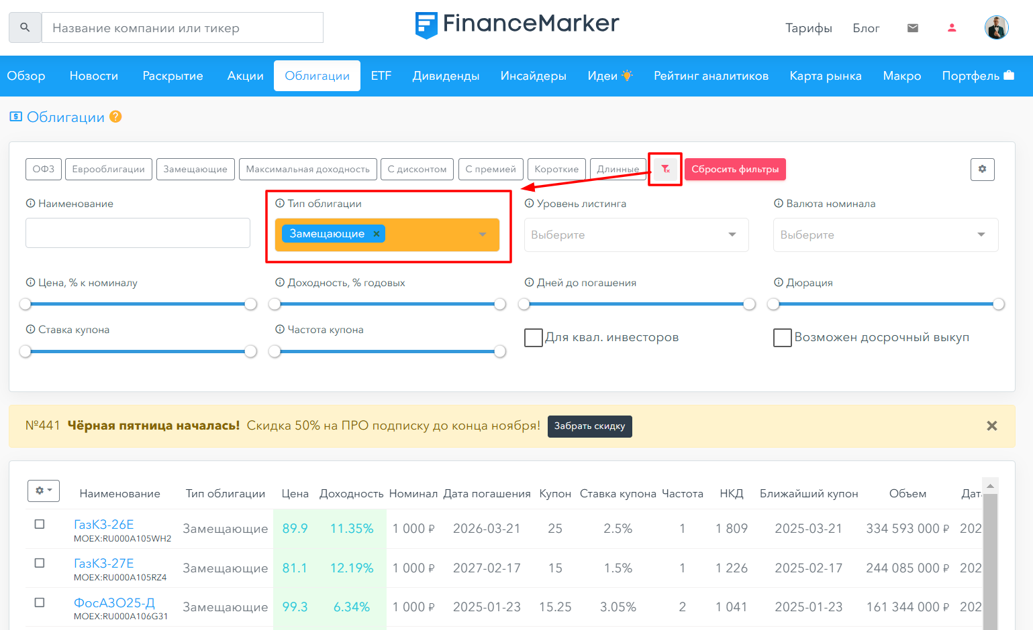
Task: Click info icon beside Тип облигации
Action: tap(280, 204)
